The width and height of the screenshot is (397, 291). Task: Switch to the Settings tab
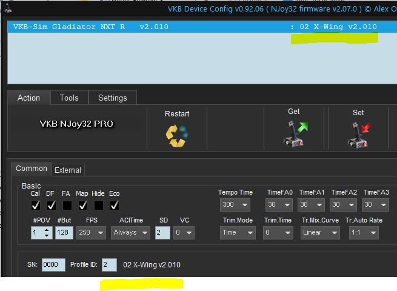click(x=113, y=98)
